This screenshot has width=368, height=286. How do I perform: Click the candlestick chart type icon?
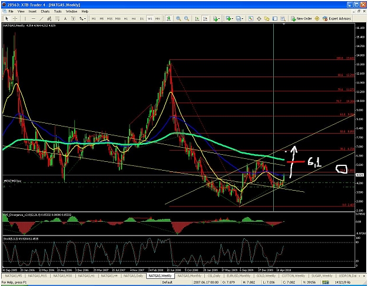168,18
